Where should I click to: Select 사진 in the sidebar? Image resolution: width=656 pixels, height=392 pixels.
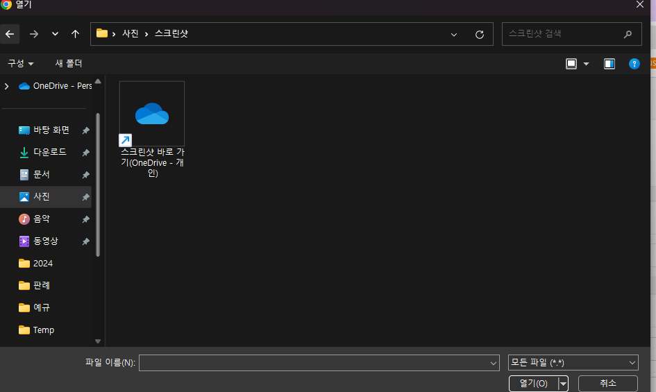[46, 196]
